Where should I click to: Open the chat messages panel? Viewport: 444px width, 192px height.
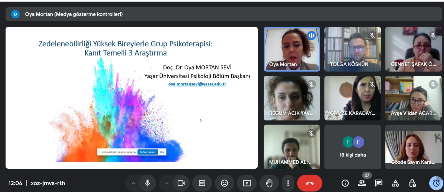click(379, 183)
